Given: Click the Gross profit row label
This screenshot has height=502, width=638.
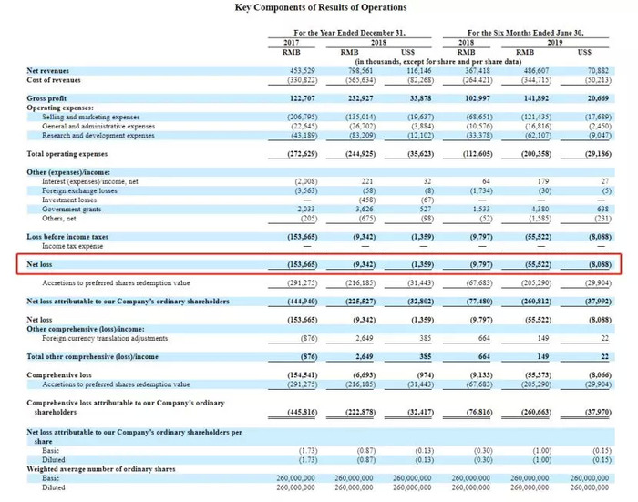Looking at the screenshot, I should click(x=46, y=98).
